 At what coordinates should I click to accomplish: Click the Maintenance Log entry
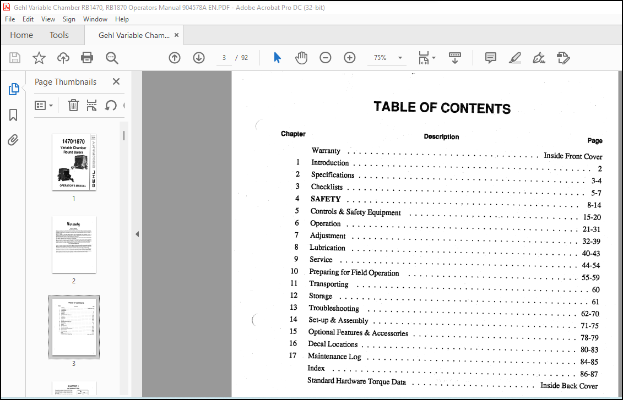pos(334,356)
